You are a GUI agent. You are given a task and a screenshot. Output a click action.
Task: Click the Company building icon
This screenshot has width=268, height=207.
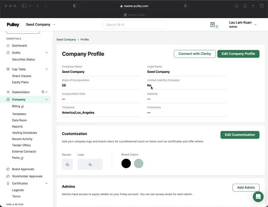coord(8,99)
